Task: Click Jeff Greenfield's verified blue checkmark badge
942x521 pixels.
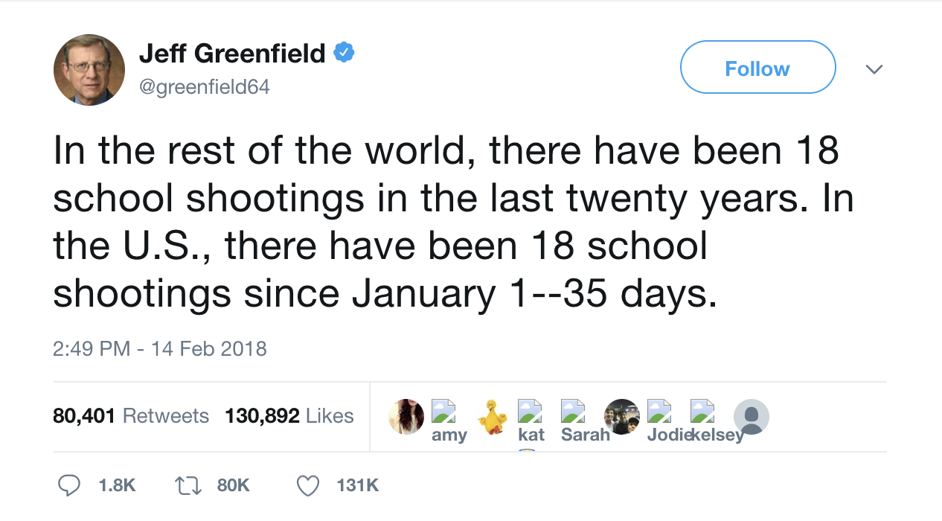Action: [345, 52]
